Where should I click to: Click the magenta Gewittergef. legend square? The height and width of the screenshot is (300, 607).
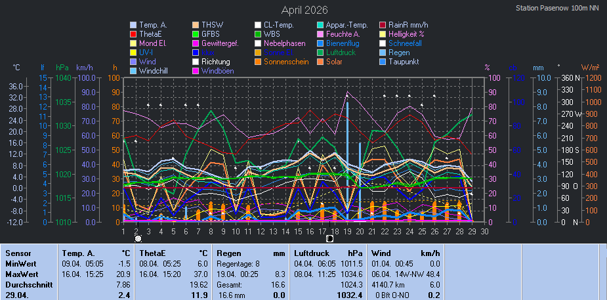(x=196, y=43)
